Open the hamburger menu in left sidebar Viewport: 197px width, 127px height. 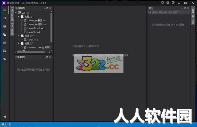[5, 10]
